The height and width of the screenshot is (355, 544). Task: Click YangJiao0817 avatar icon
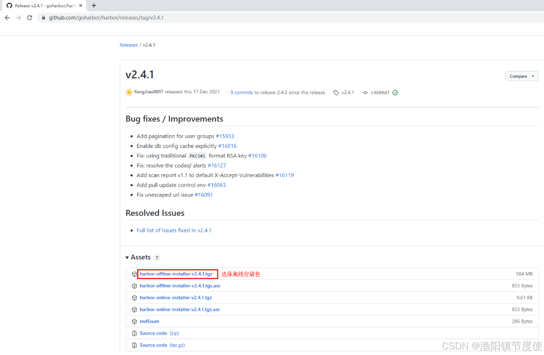pyautogui.click(x=129, y=92)
